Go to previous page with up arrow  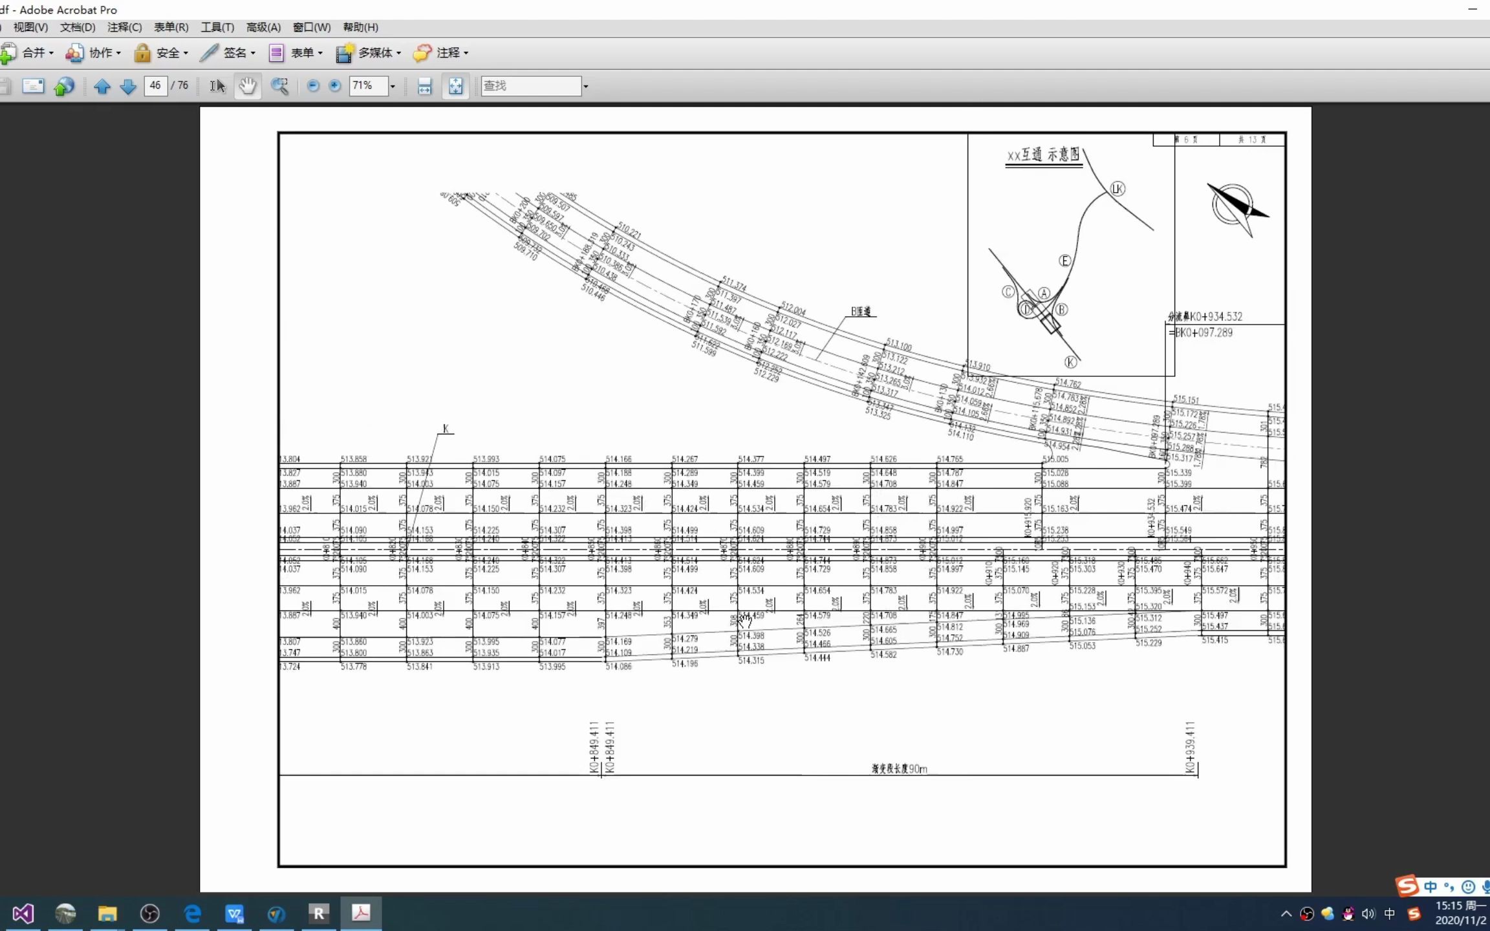pyautogui.click(x=102, y=85)
